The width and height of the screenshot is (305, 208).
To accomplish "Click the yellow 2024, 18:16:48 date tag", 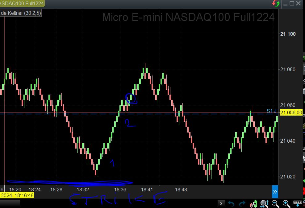I will [x=17, y=195].
